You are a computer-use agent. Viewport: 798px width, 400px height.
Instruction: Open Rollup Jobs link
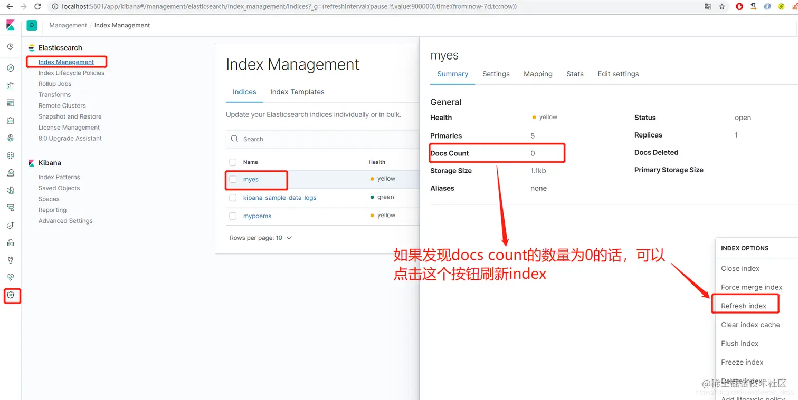55,84
